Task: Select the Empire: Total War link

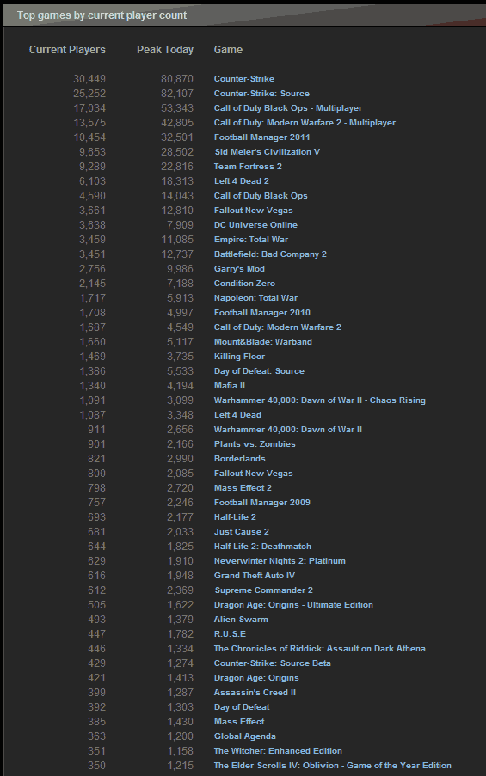Action: tap(250, 240)
